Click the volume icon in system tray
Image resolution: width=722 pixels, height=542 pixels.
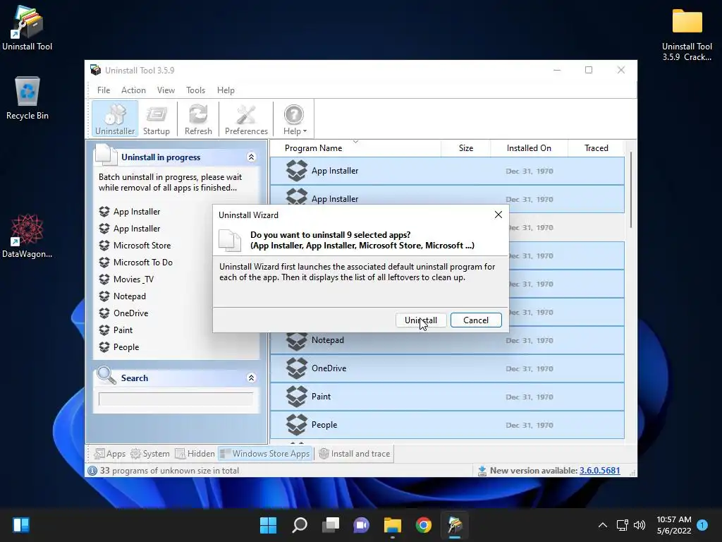640,525
